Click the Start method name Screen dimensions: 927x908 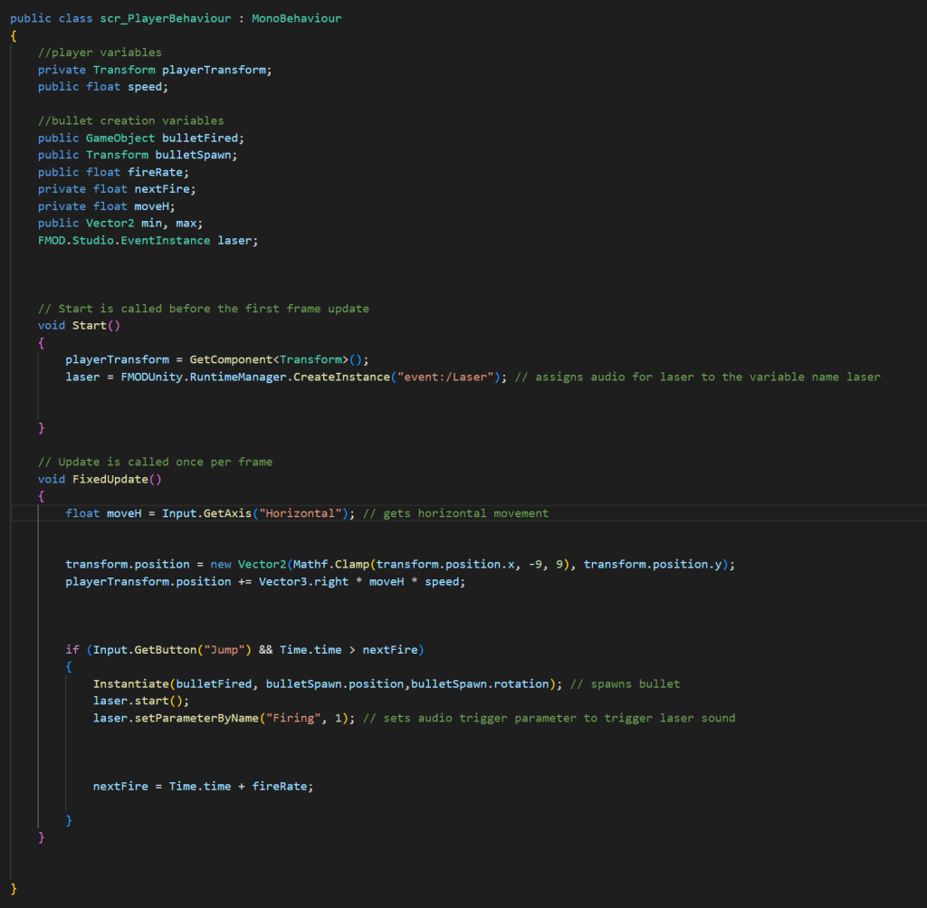tap(89, 325)
